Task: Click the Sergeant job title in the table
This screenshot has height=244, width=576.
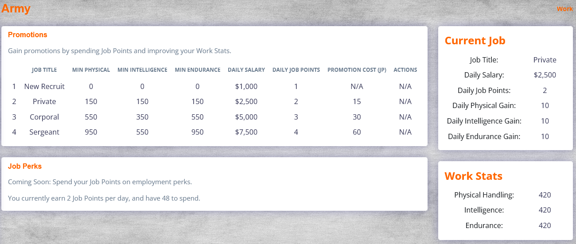Action: [44, 132]
